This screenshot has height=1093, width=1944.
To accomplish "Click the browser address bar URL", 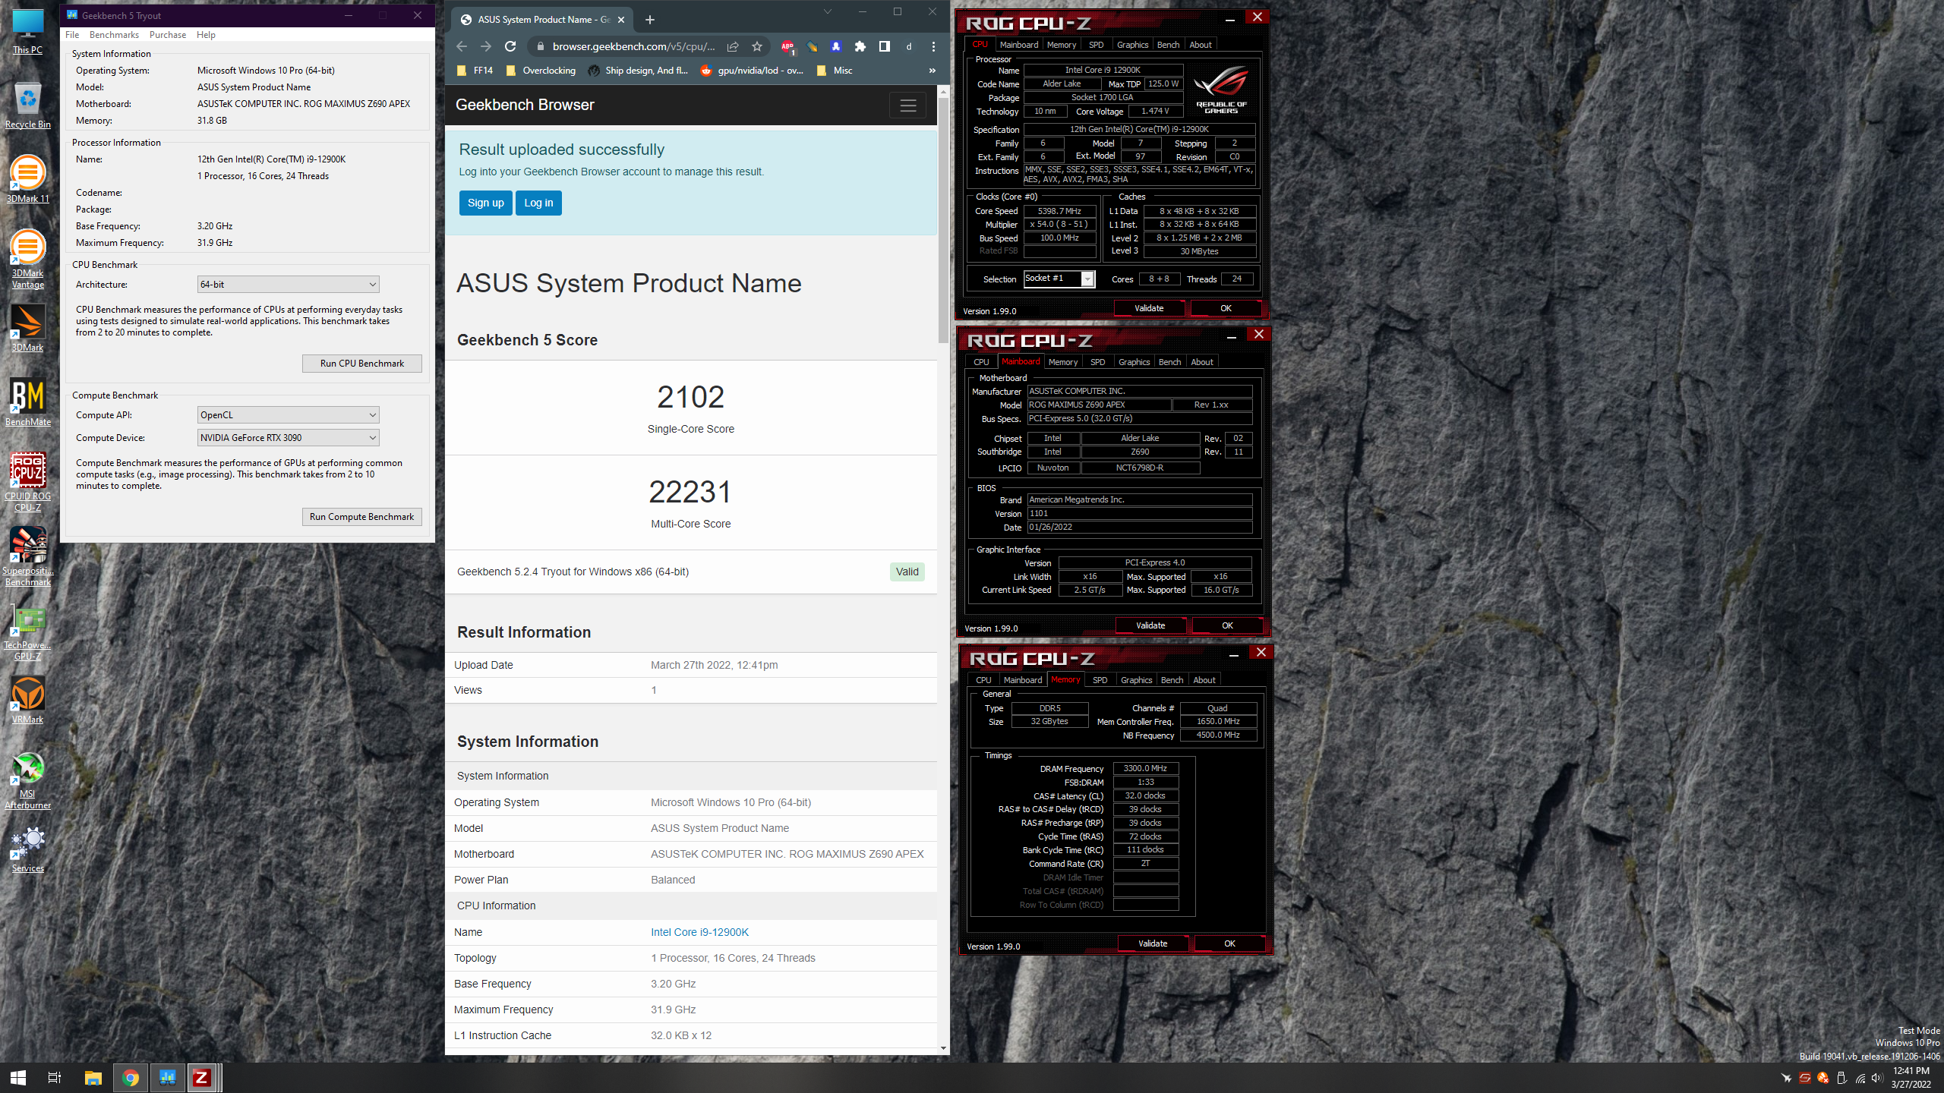I will [633, 46].
